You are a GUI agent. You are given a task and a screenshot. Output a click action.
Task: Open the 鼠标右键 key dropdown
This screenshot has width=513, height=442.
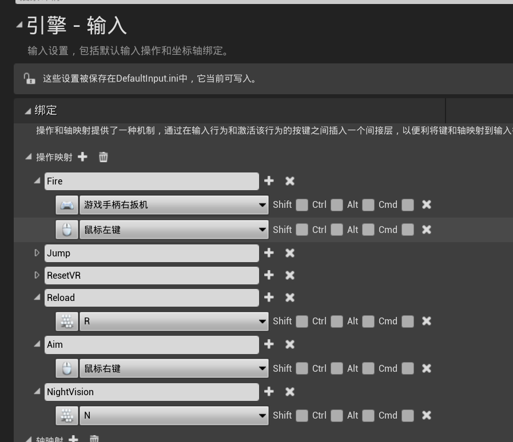coord(174,368)
